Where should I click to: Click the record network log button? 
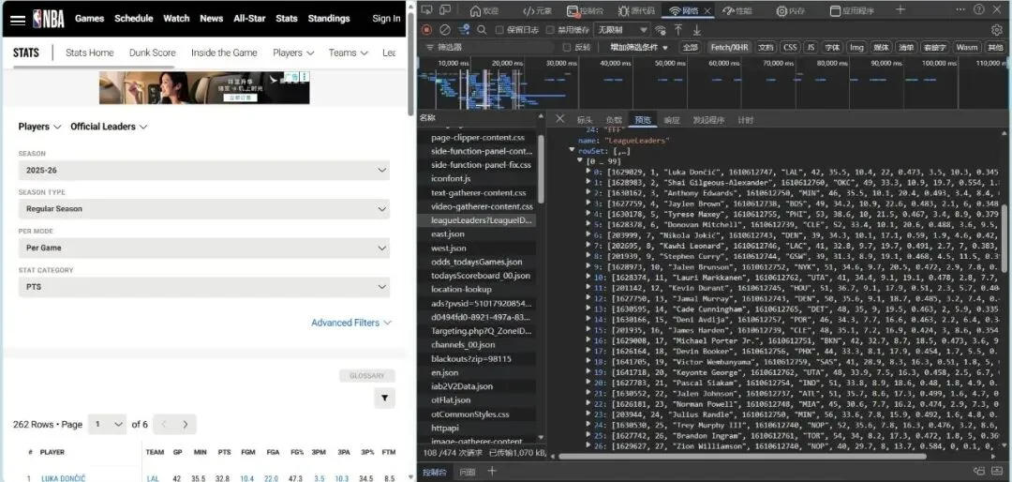426,30
